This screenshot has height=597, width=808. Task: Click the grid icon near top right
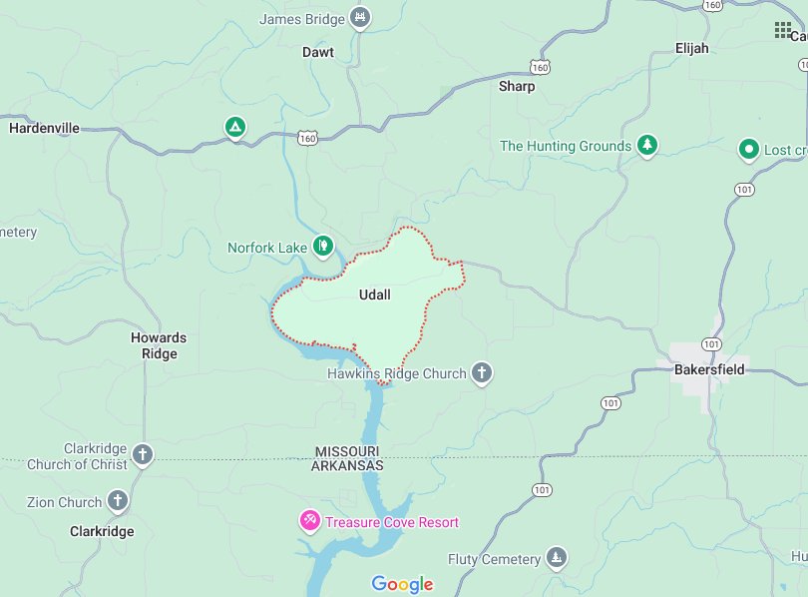click(783, 30)
